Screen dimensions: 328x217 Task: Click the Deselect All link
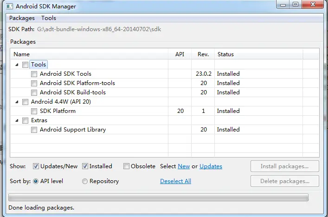click(x=175, y=181)
